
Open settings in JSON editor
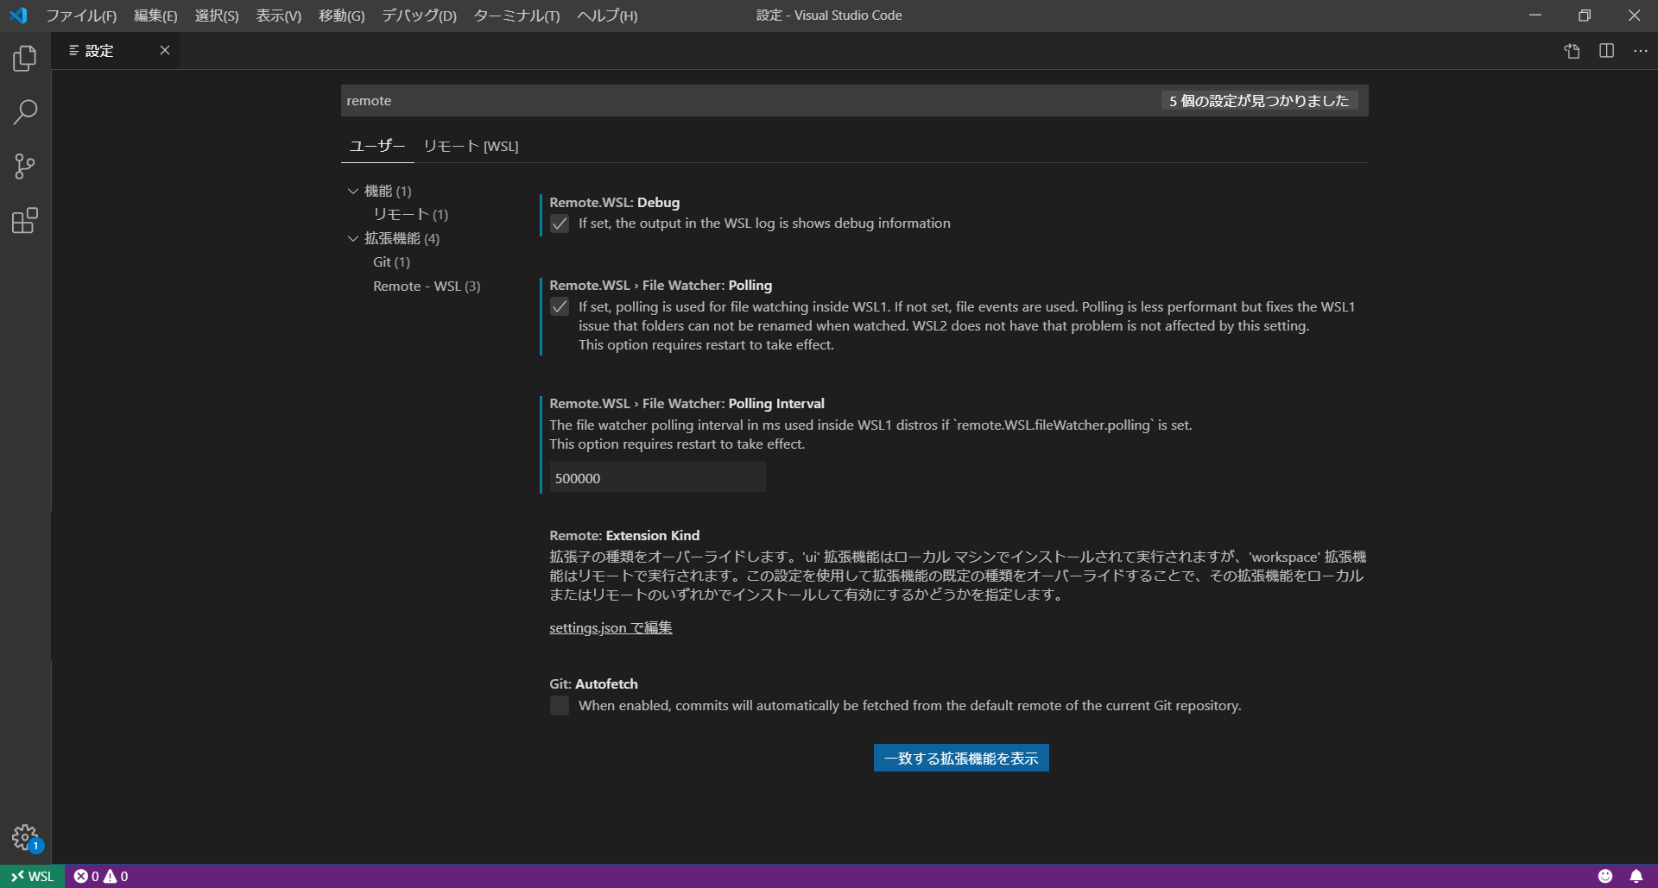[x=1571, y=51]
